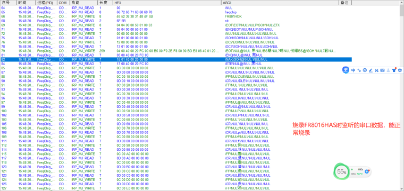
Task: Sort by COM column header
Action: (x=64, y=2)
